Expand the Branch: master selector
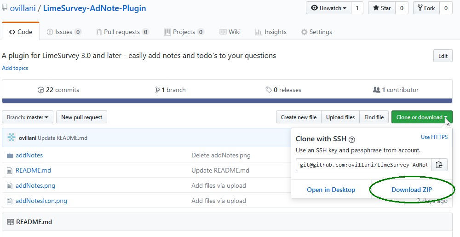This screenshot has width=460, height=237. 28,117
